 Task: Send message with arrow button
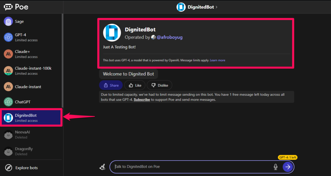288,167
